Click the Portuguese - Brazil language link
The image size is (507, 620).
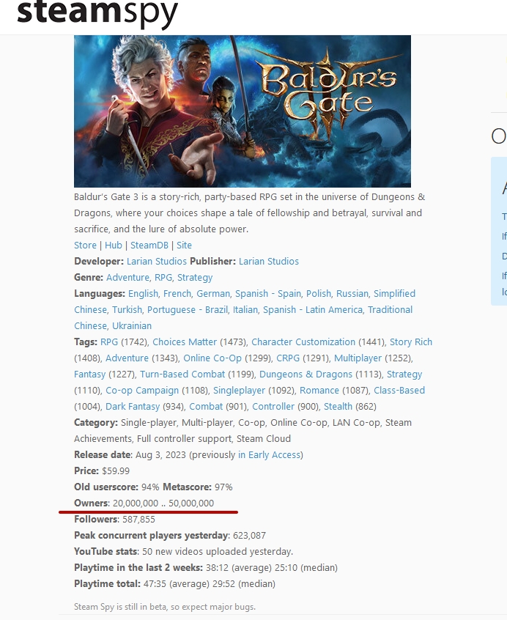pos(188,309)
